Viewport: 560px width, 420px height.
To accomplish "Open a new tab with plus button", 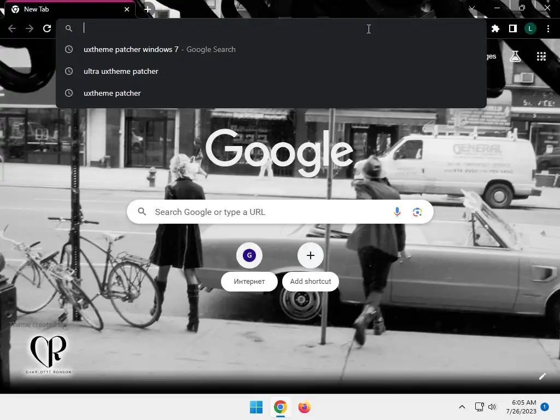I will pyautogui.click(x=148, y=9).
